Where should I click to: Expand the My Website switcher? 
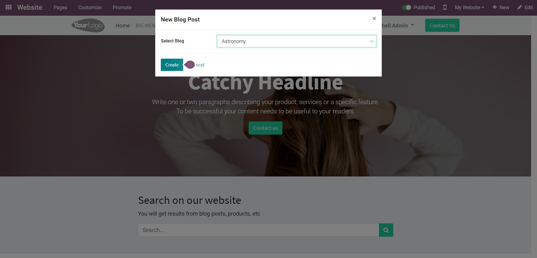point(469,8)
